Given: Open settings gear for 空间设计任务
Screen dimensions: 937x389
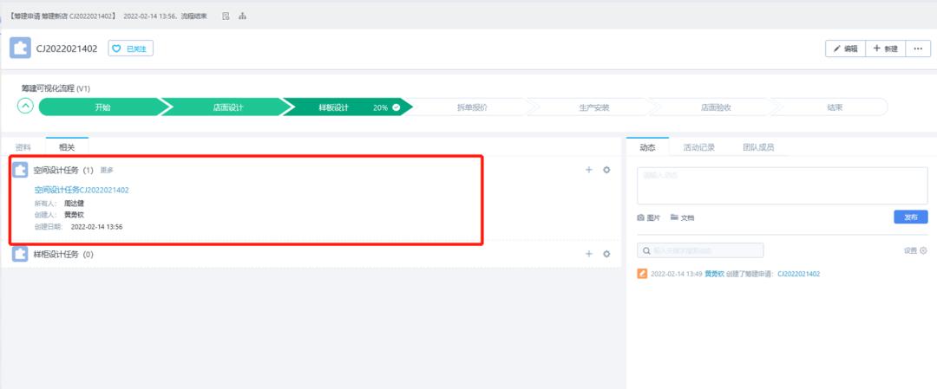Looking at the screenshot, I should [606, 170].
